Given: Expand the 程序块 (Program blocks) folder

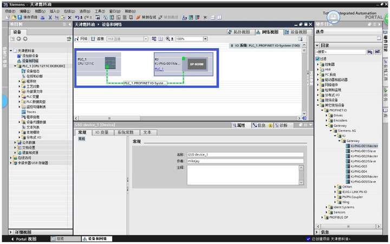Looking at the screenshot, I should (19, 81).
